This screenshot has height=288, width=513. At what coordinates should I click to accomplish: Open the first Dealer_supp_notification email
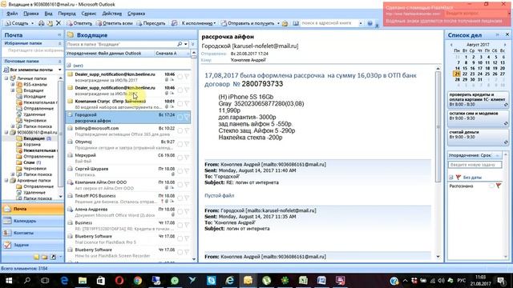coord(128,77)
